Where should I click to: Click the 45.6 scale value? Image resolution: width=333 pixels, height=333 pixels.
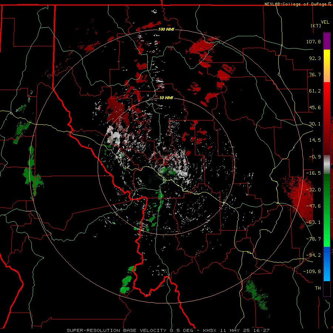[x=315, y=107]
